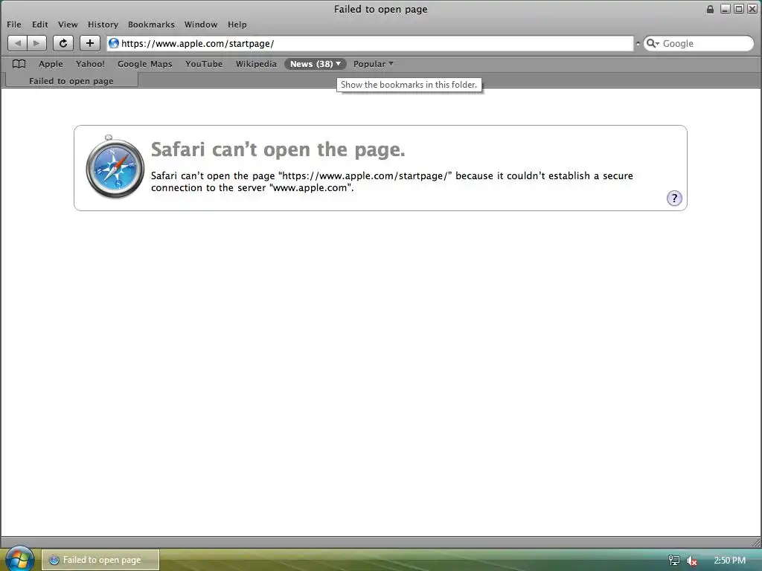
Task: Go back with the left arrow button
Action: pyautogui.click(x=18, y=43)
